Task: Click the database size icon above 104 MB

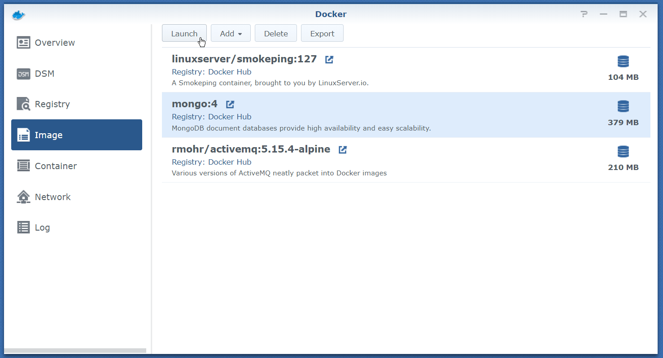Action: pos(623,61)
